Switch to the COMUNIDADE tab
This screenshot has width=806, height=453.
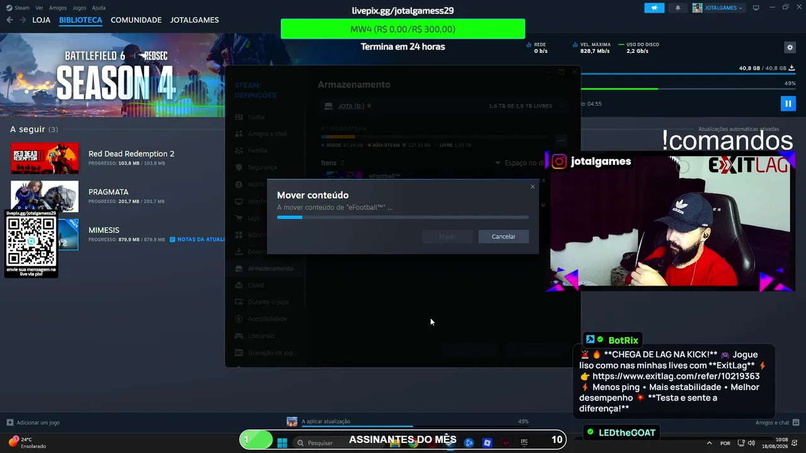[136, 20]
